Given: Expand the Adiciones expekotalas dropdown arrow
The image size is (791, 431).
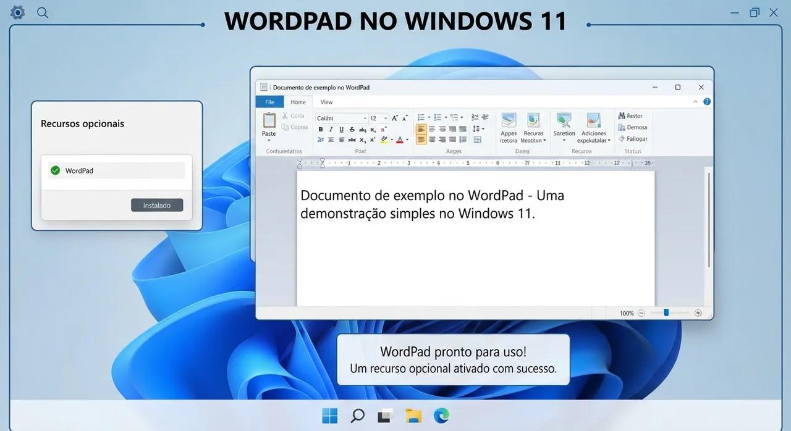Looking at the screenshot, I should 609,141.
